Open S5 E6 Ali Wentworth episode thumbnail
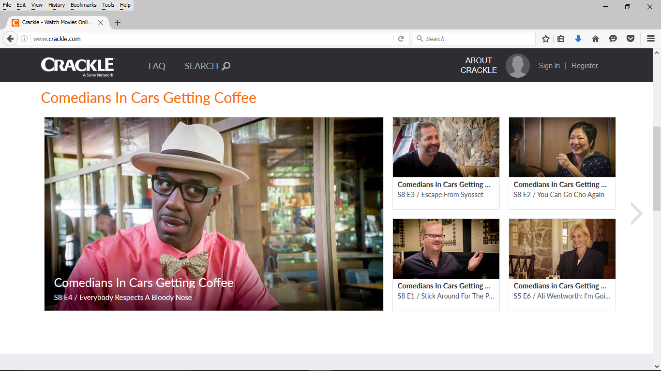661x371 pixels. [x=562, y=249]
